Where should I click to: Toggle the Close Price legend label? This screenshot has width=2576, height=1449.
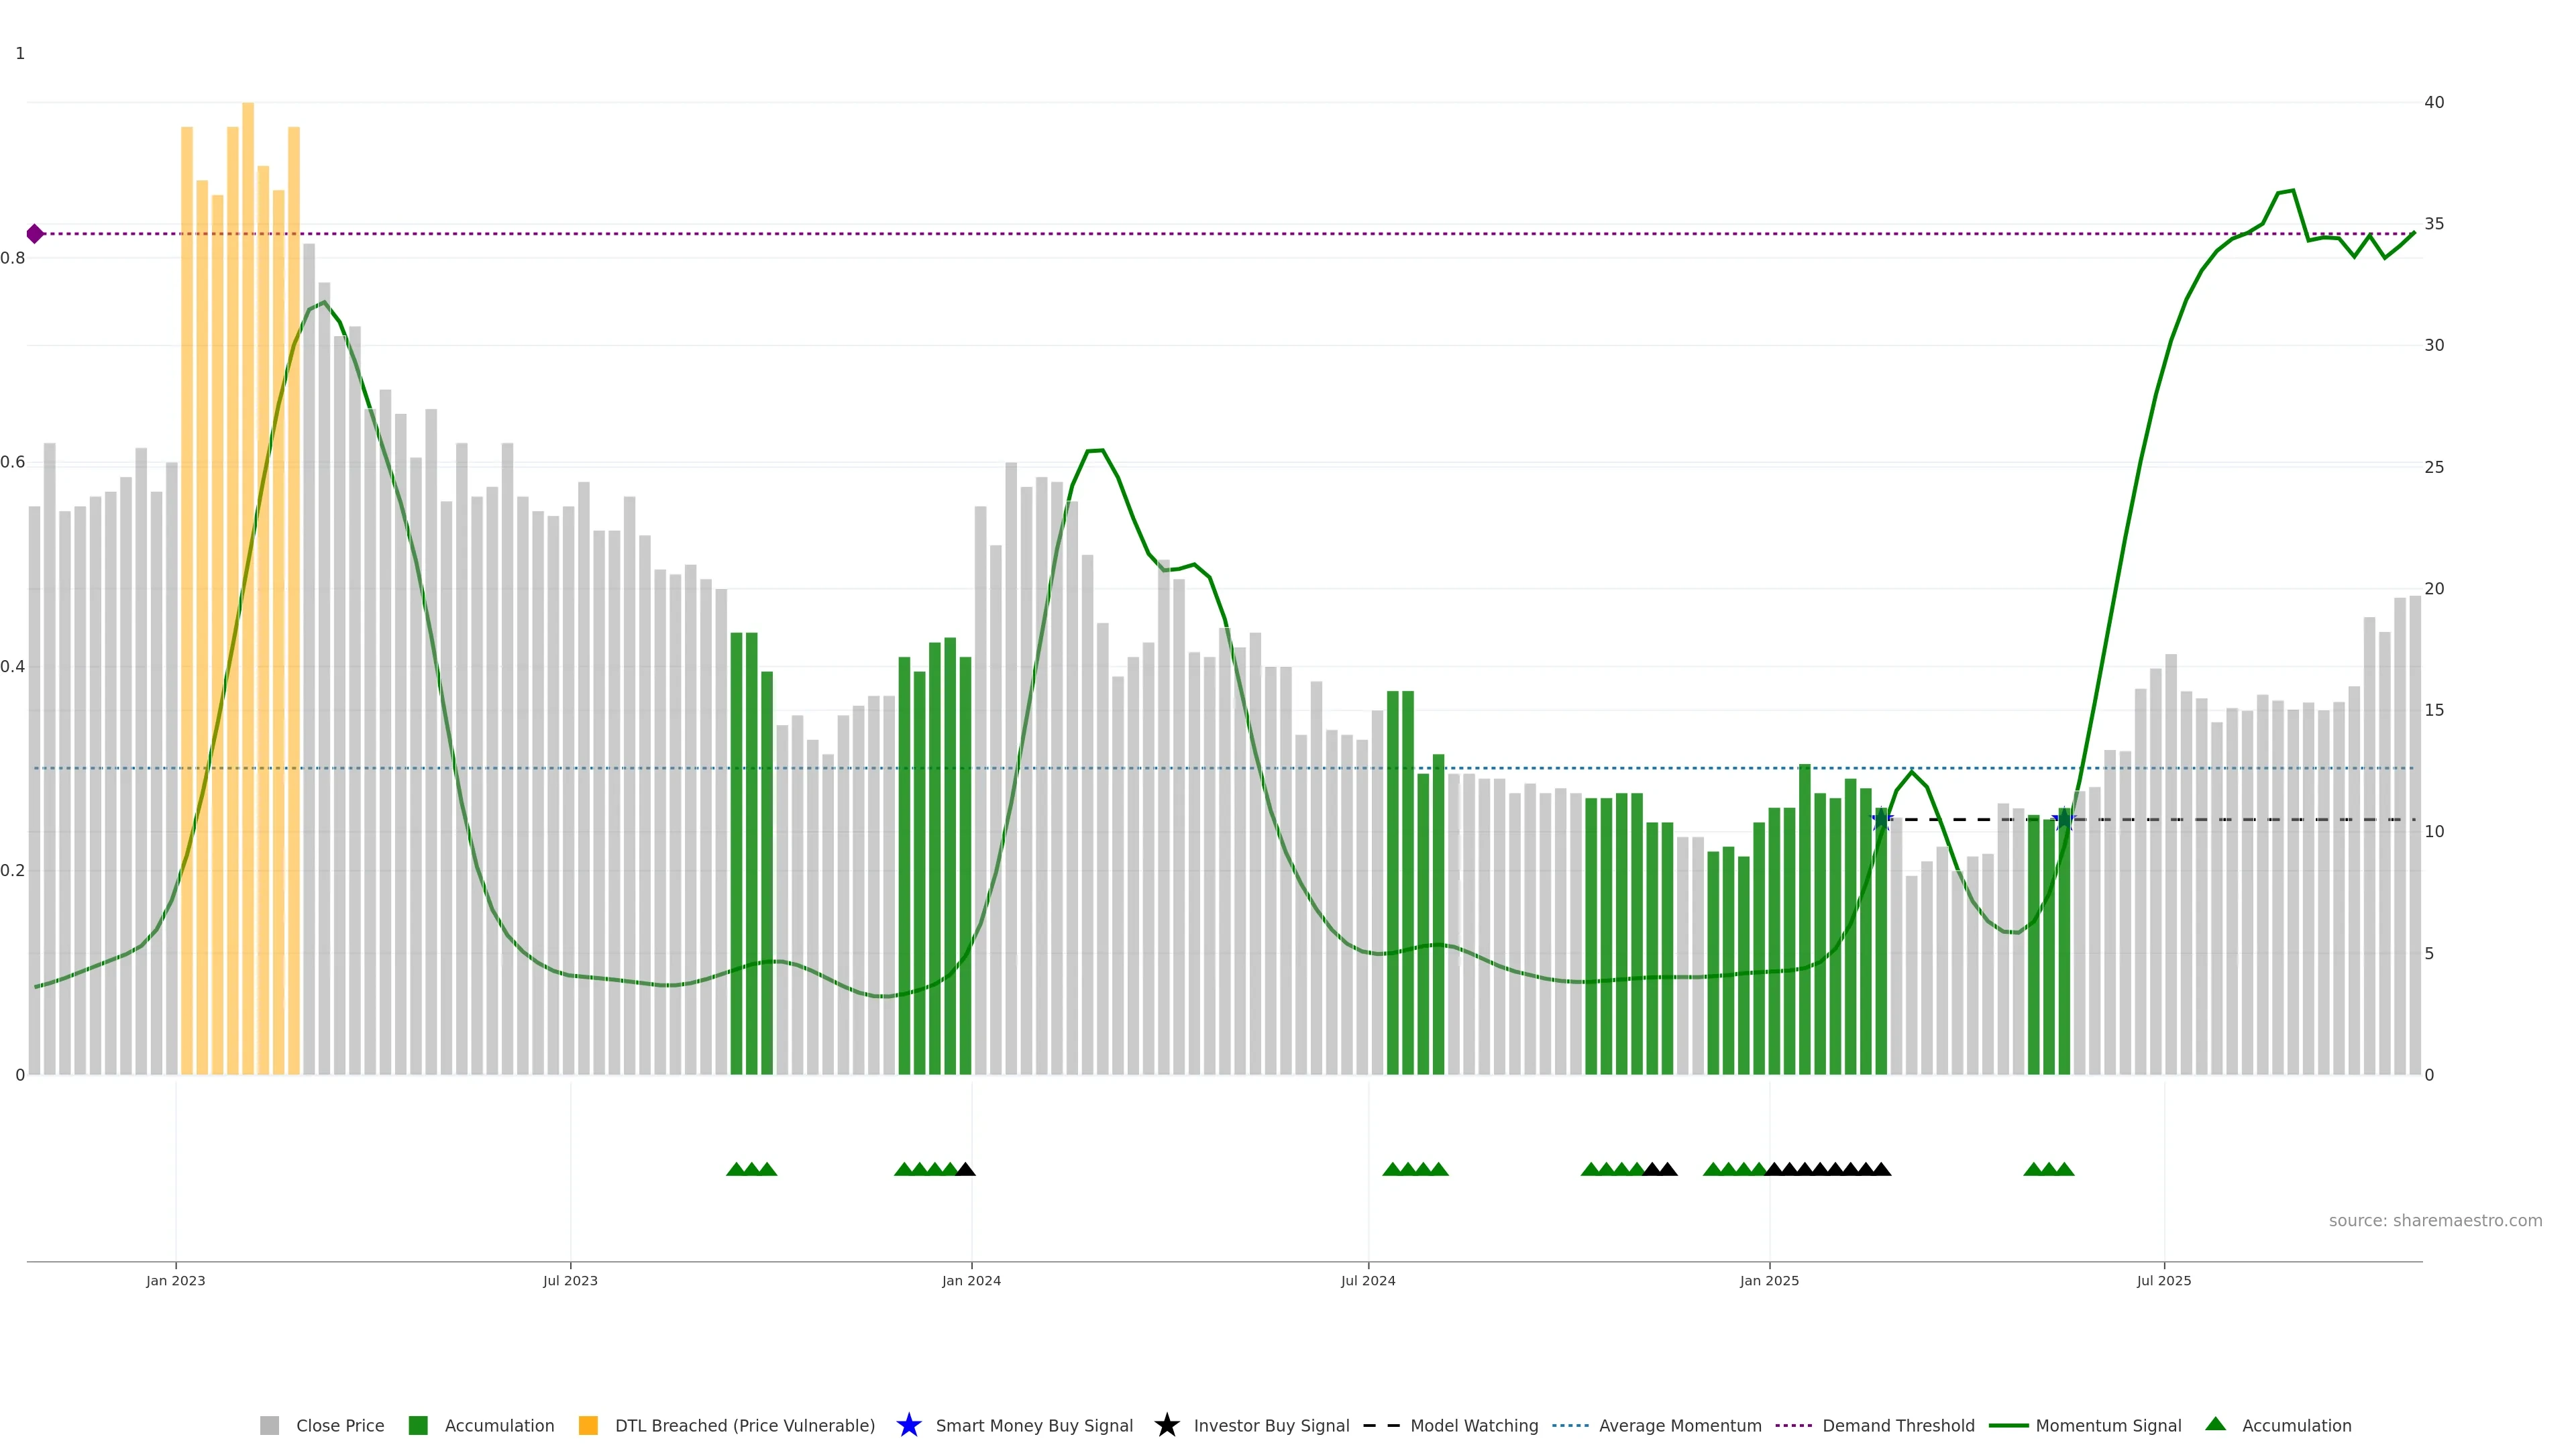[x=340, y=1425]
